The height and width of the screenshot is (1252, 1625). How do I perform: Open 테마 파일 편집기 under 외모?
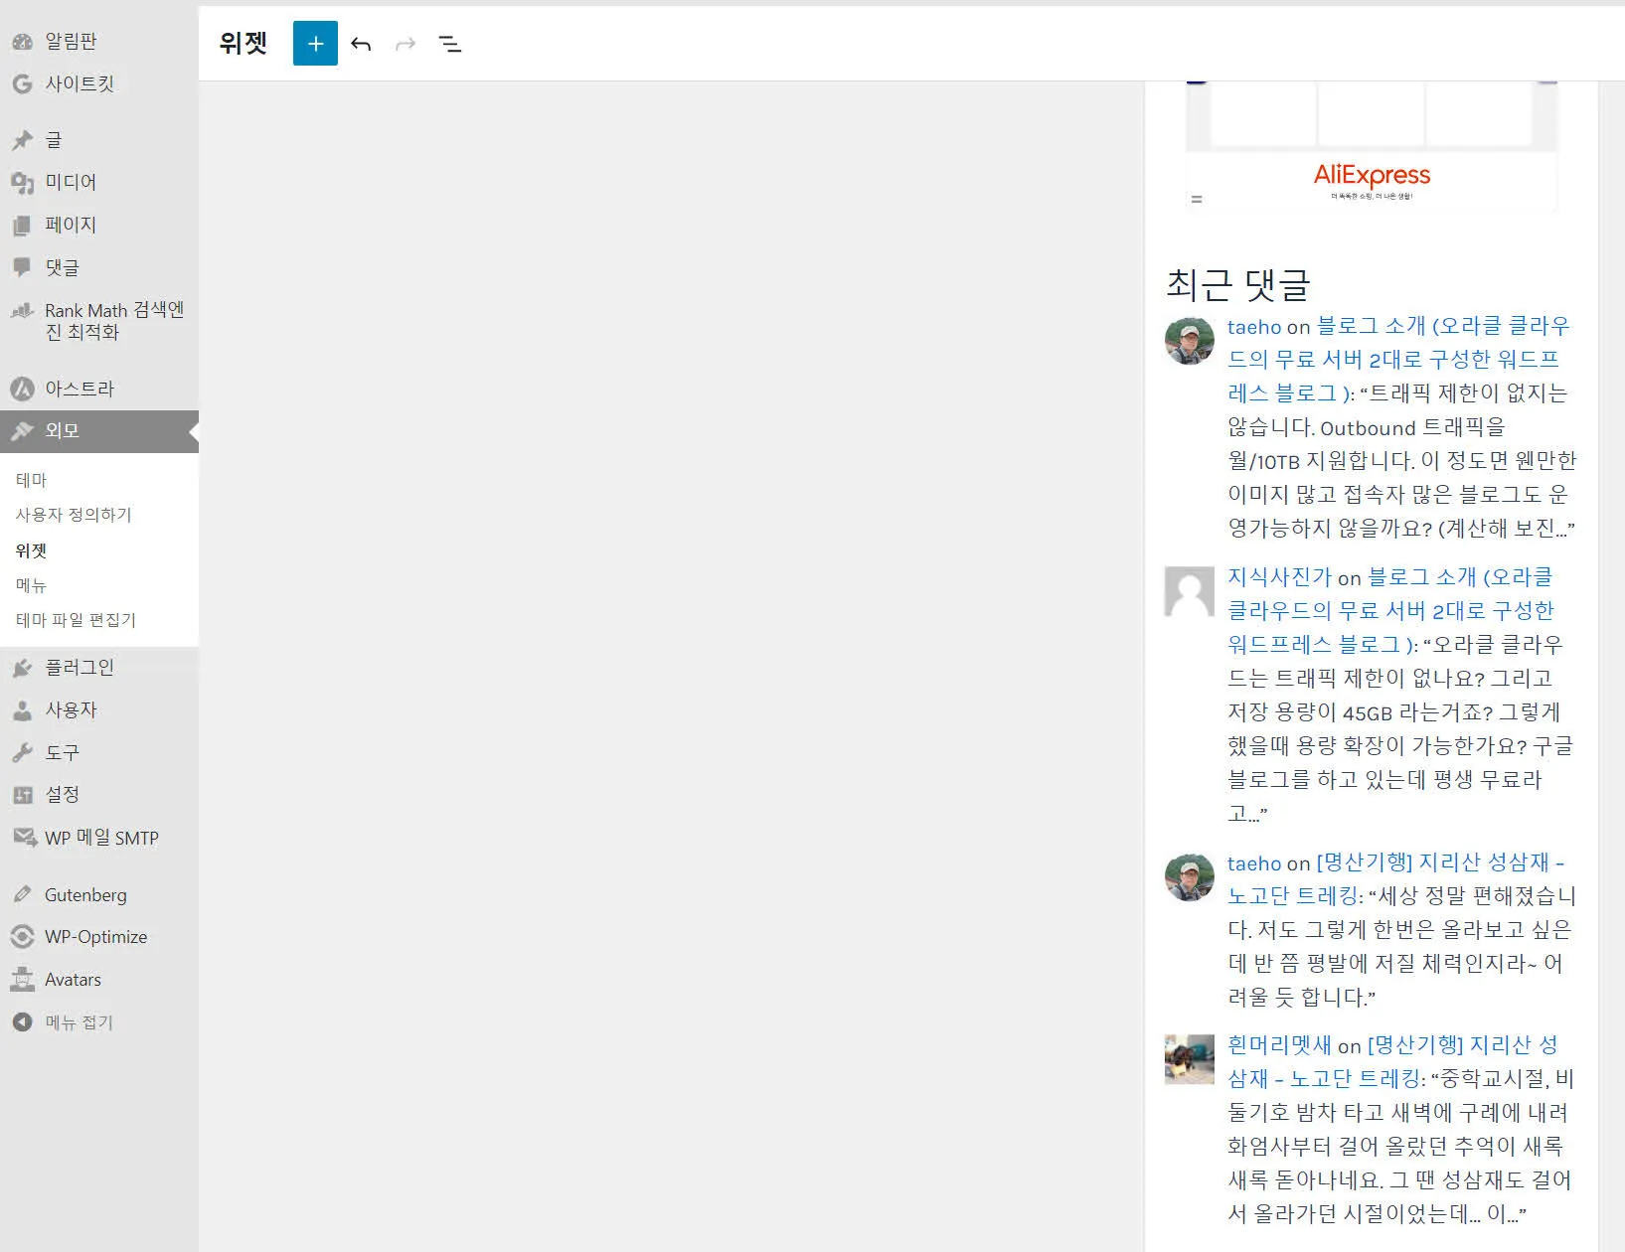point(74,620)
